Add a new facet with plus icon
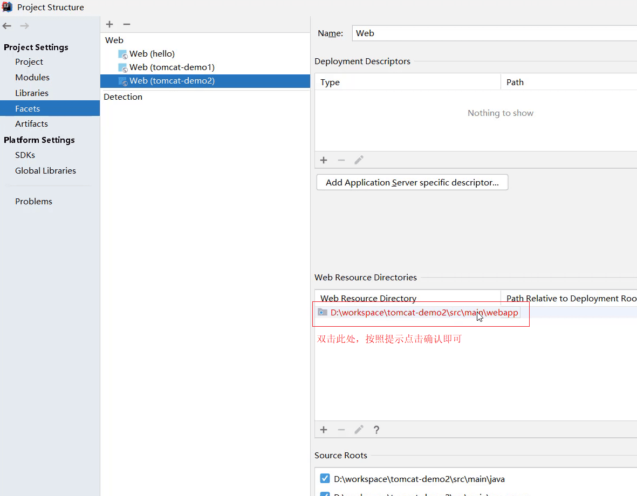637x496 pixels. click(x=109, y=24)
